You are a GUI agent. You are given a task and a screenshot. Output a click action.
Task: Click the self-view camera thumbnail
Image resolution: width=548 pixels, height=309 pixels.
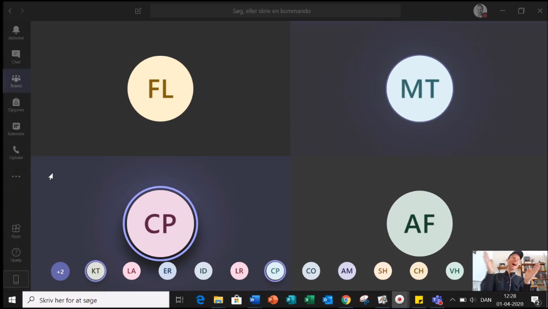509,271
